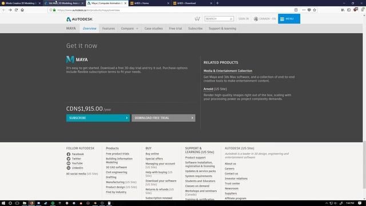Open Careers footer link

pyautogui.click(x=229, y=169)
